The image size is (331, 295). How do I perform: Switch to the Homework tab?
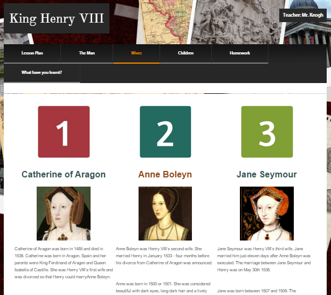point(240,53)
